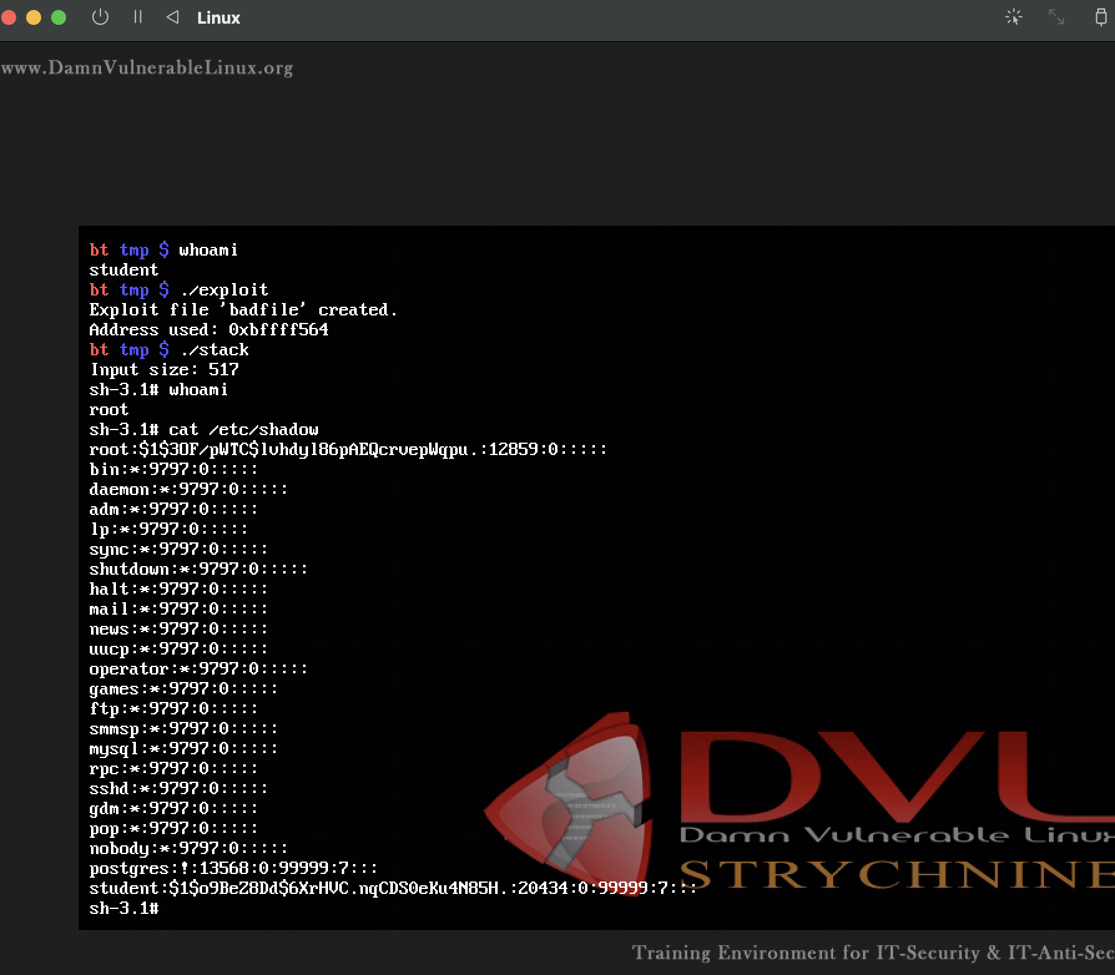Image resolution: width=1115 pixels, height=975 pixels.
Task: Click the "Input size: 517" output
Action: point(163,370)
